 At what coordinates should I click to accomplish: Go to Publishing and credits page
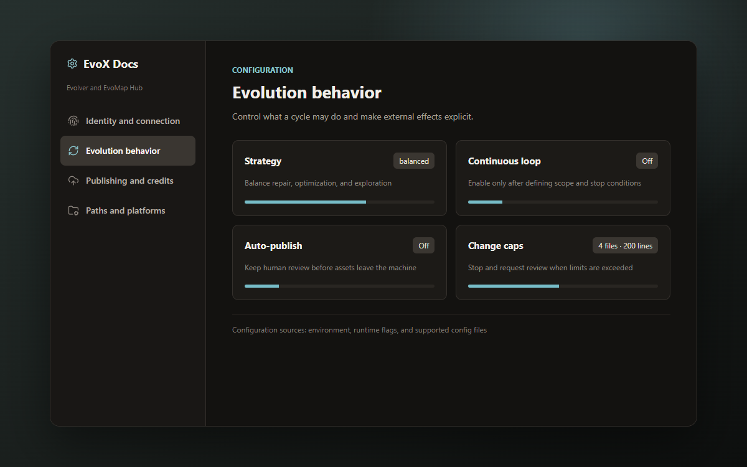tap(128, 181)
